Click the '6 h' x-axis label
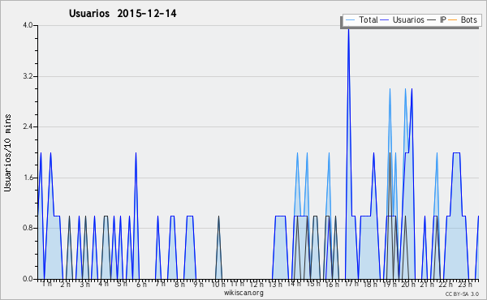 click(141, 285)
